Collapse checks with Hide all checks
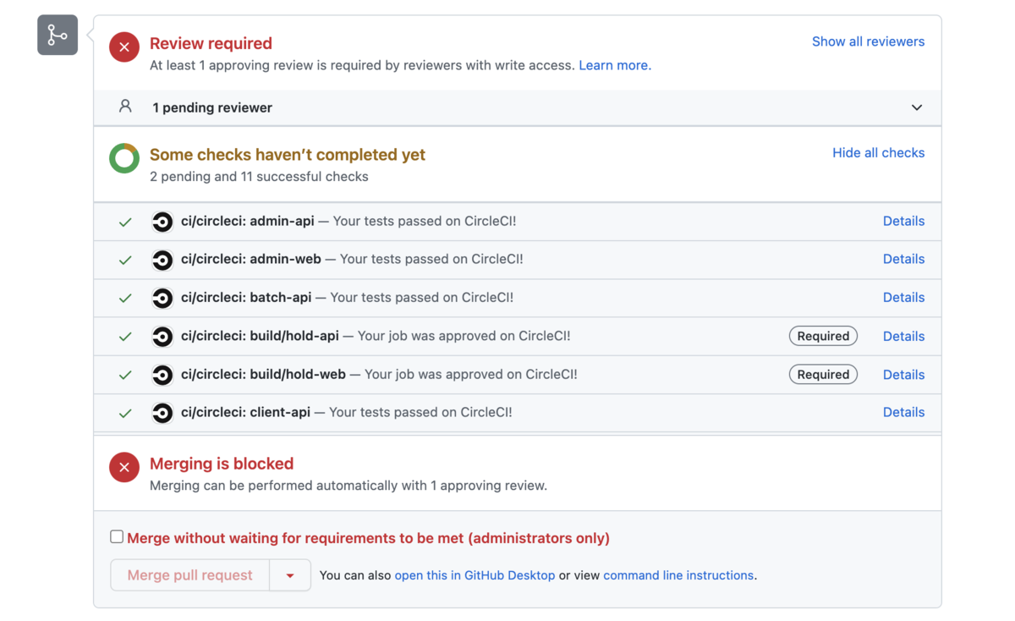1015x621 pixels. tap(878, 153)
